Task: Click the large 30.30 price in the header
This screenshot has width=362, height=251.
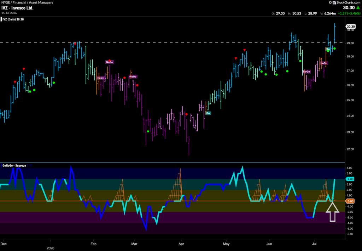Action: click(349, 8)
